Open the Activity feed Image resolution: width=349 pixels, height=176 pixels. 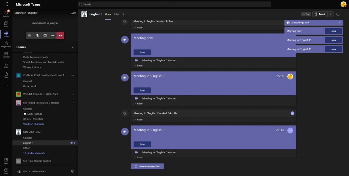click(x=6, y=14)
